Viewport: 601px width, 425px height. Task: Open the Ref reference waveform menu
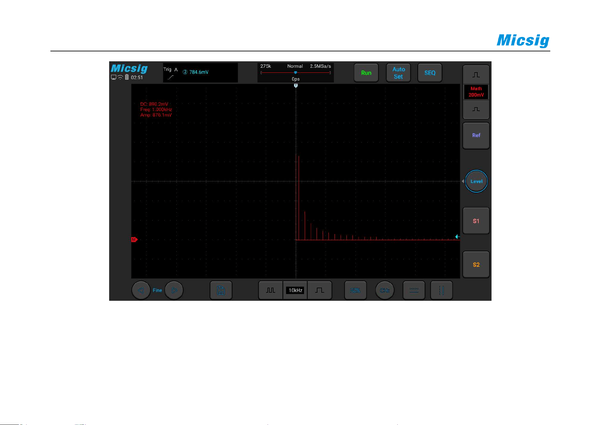476,135
